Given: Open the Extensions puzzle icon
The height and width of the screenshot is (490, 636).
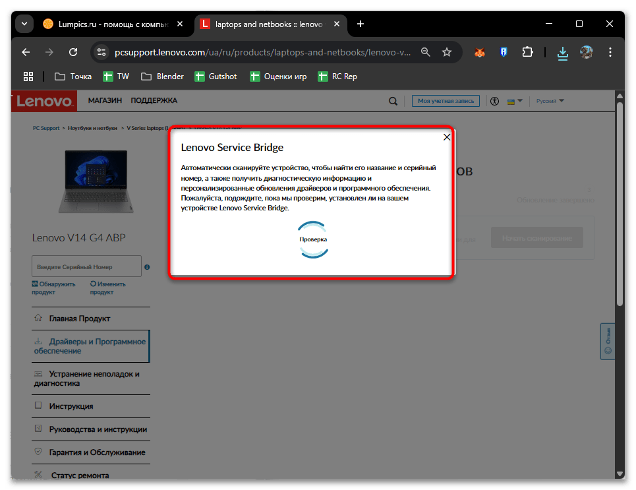Looking at the screenshot, I should click(x=527, y=52).
